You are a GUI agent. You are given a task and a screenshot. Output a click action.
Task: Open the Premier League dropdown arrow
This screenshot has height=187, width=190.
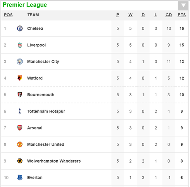click(x=183, y=5)
